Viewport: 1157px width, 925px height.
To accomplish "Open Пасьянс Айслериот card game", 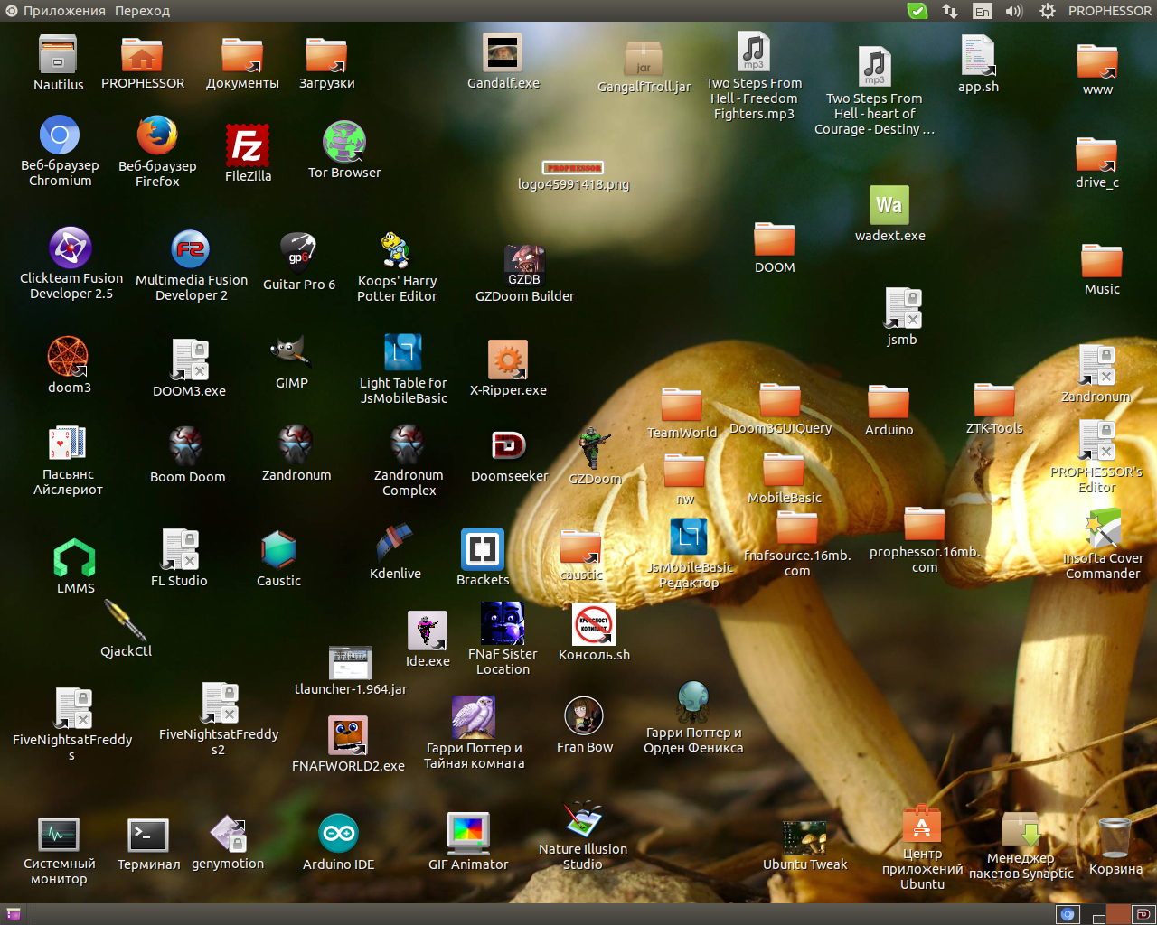I will click(68, 444).
